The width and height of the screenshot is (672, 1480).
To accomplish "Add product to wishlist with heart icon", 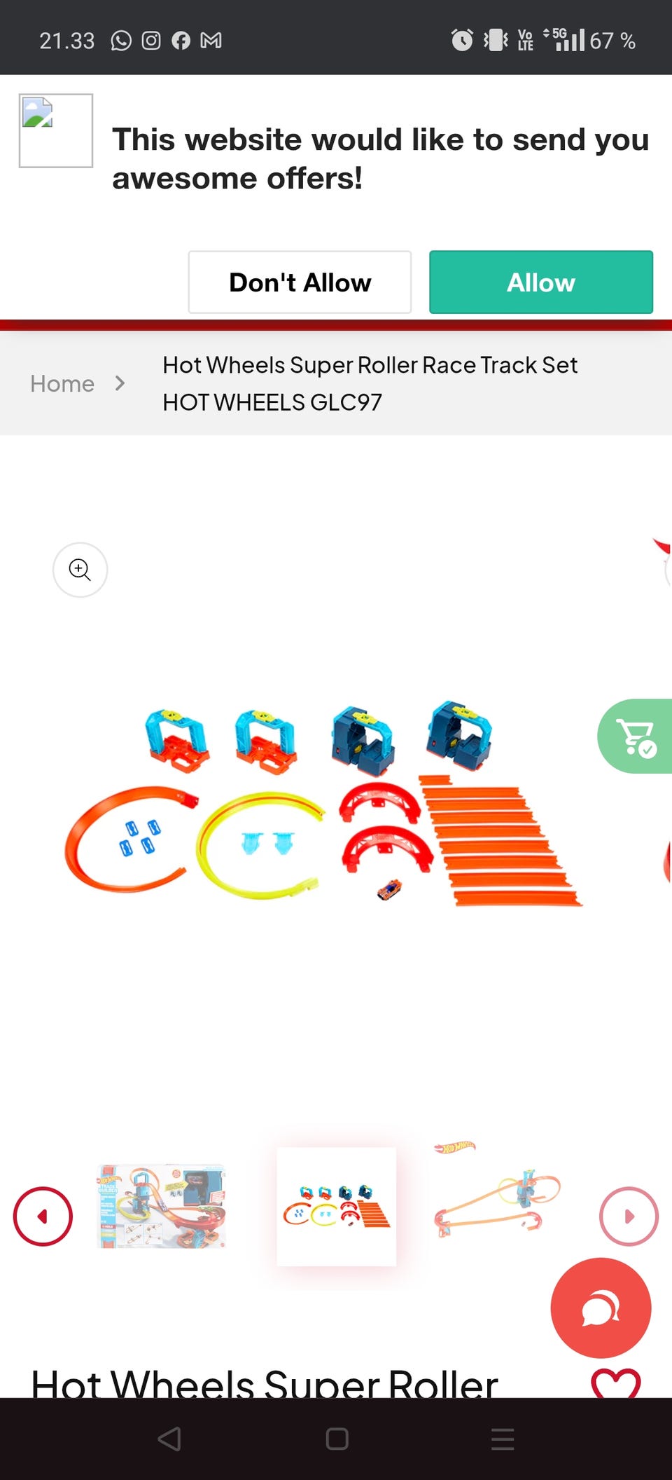I will coord(616,1384).
